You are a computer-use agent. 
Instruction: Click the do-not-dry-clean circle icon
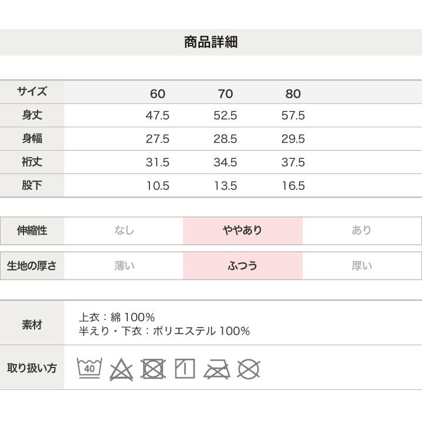(249, 369)
